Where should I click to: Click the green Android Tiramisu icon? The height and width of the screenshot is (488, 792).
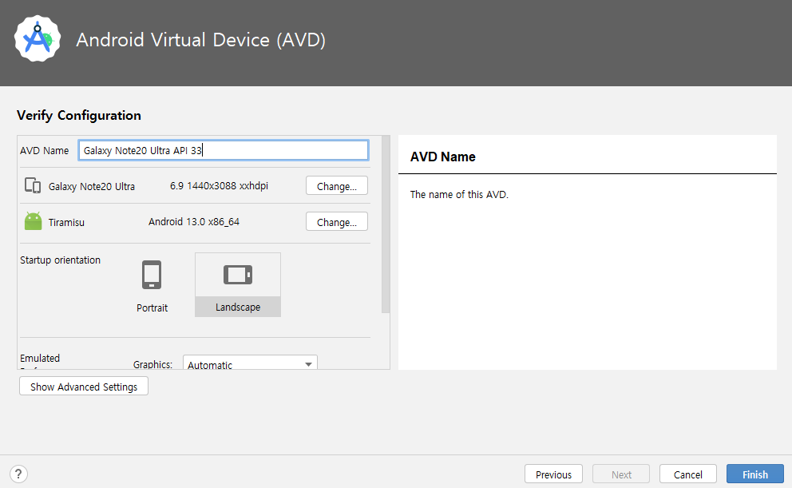pos(34,221)
